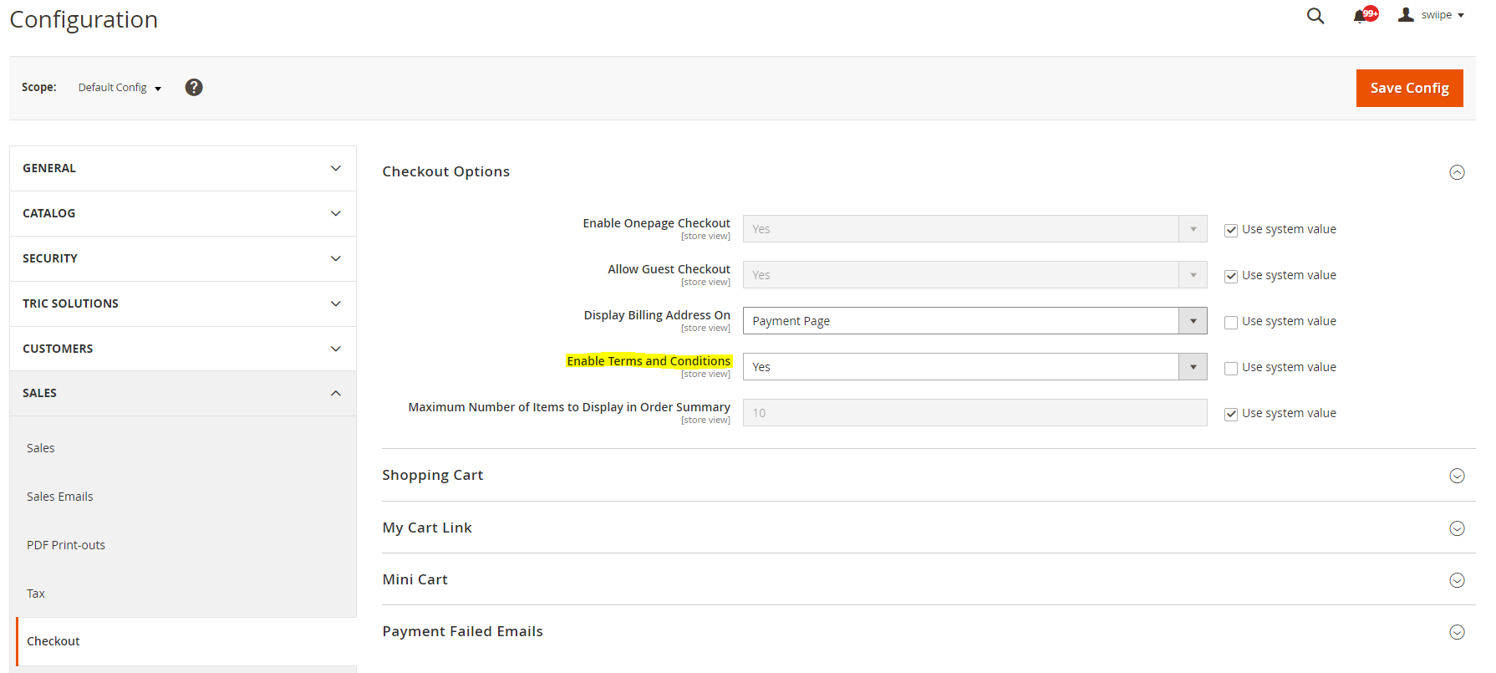The width and height of the screenshot is (1496, 673).
Task: Open the Sales Emails menu item
Action: click(60, 497)
